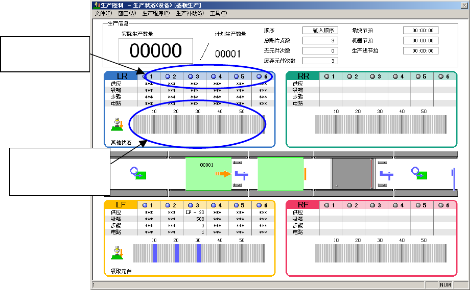The width and height of the screenshot is (470, 290).
Task: Click the board unloading icon on conveyor right
Action: pyautogui.click(x=419, y=173)
